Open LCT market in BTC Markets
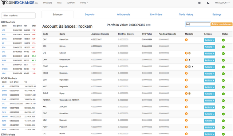 (4, 30)
